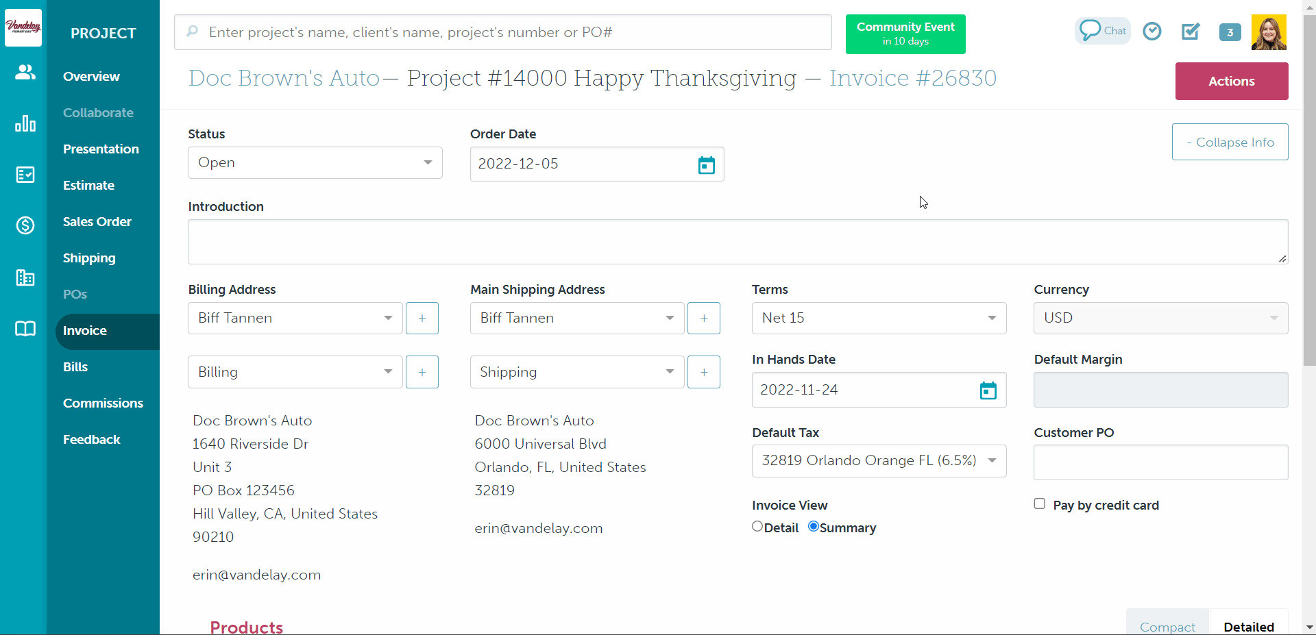The width and height of the screenshot is (1316, 635).
Task: Click the people icon in left sidebar
Action: click(x=25, y=72)
